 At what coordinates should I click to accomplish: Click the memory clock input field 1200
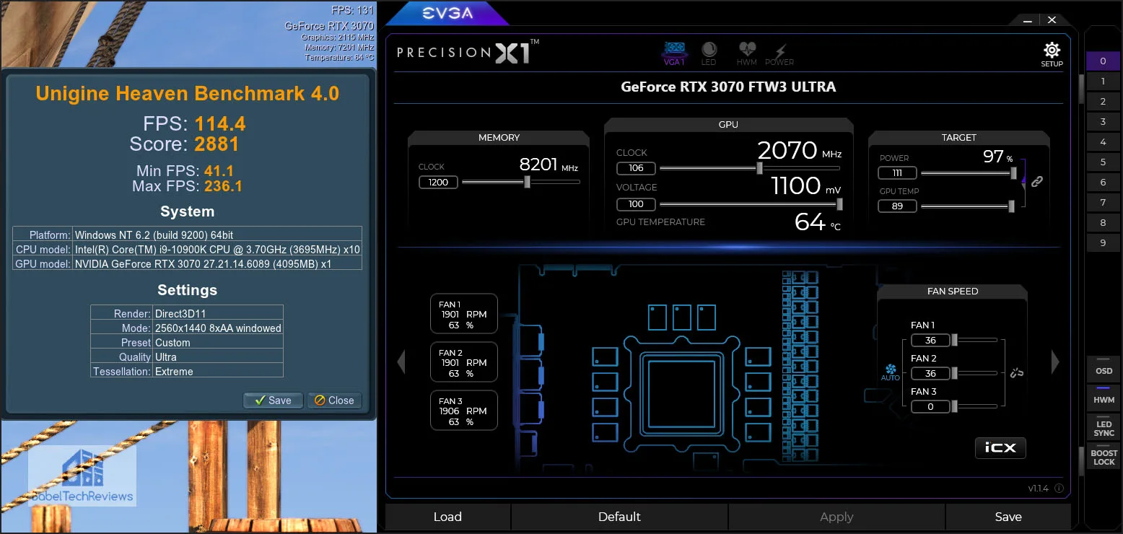click(438, 182)
